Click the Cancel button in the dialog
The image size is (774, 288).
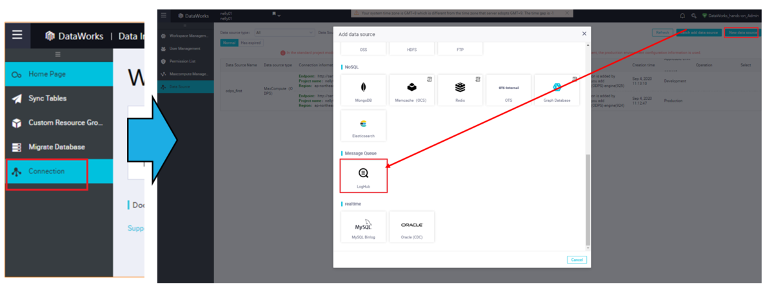[x=577, y=260]
